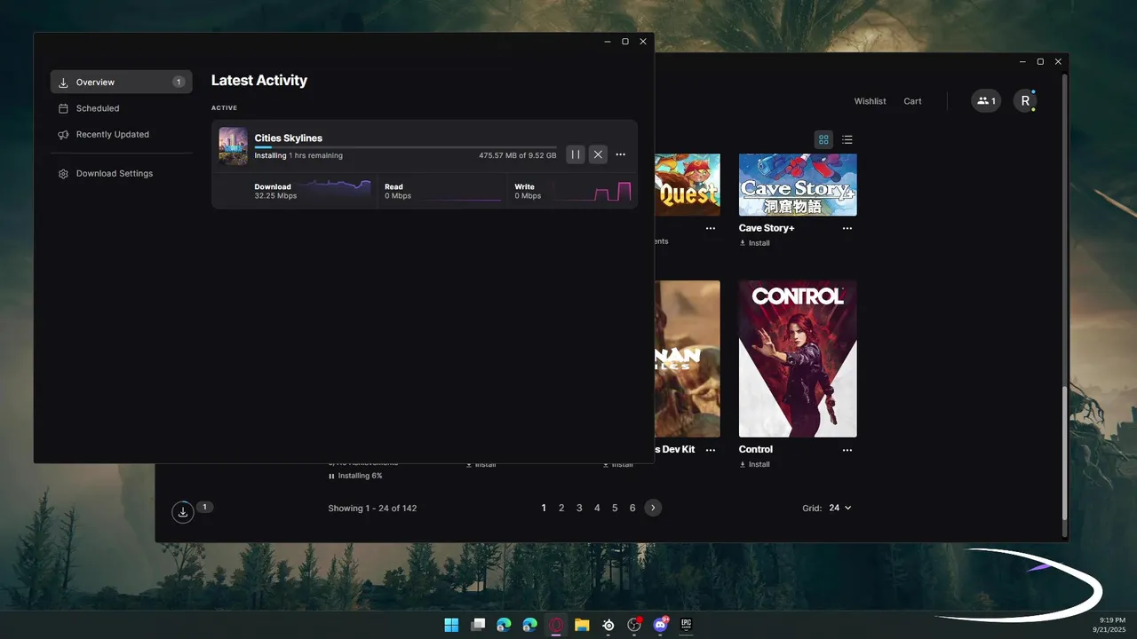Open Cities Skylines download options menu
This screenshot has height=639, width=1137.
pyautogui.click(x=621, y=154)
